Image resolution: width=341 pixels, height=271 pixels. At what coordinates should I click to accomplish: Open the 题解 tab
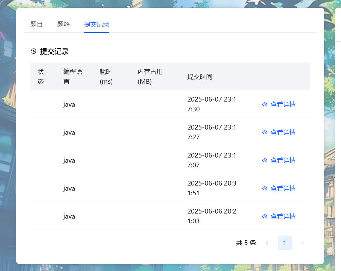[x=63, y=24]
